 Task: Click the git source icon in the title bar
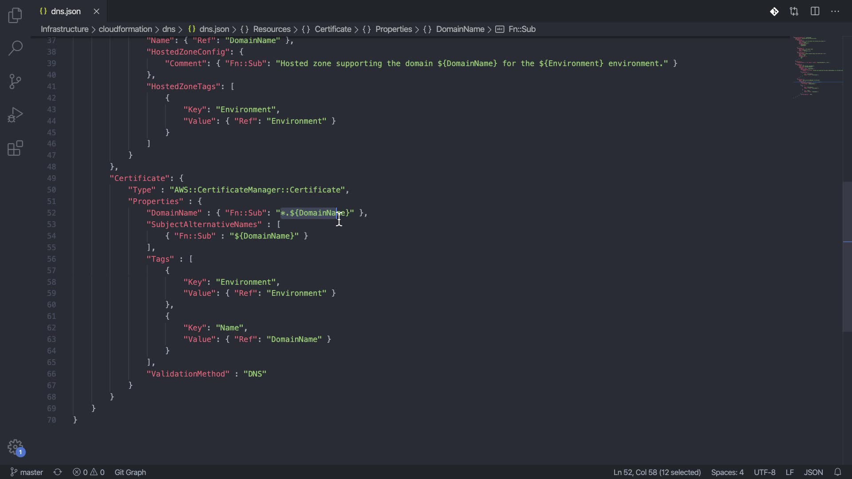pyautogui.click(x=774, y=12)
